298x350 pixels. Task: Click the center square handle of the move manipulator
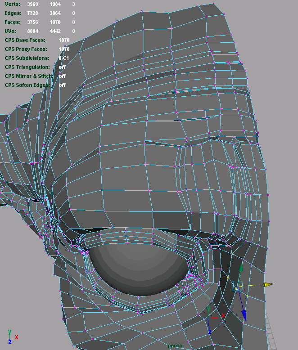(238, 286)
